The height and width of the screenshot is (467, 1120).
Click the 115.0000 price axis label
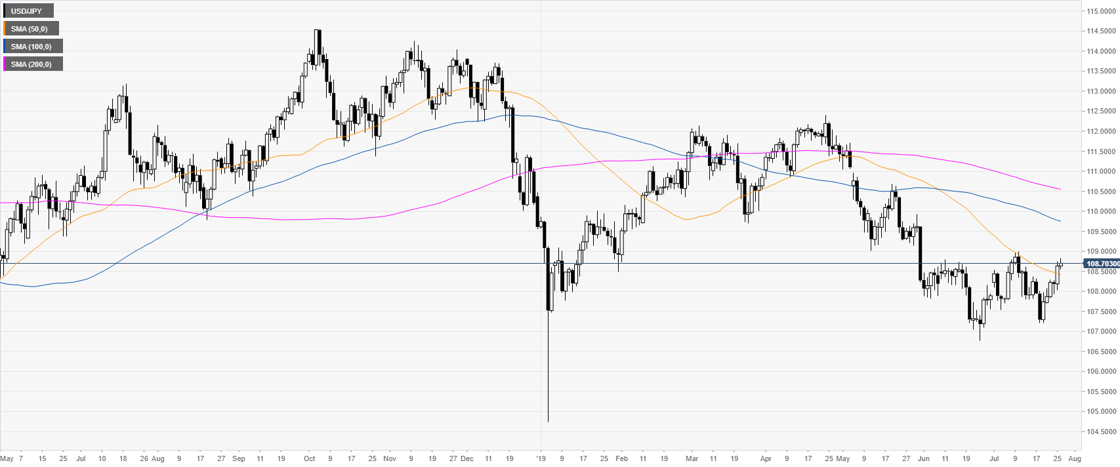click(x=1102, y=11)
